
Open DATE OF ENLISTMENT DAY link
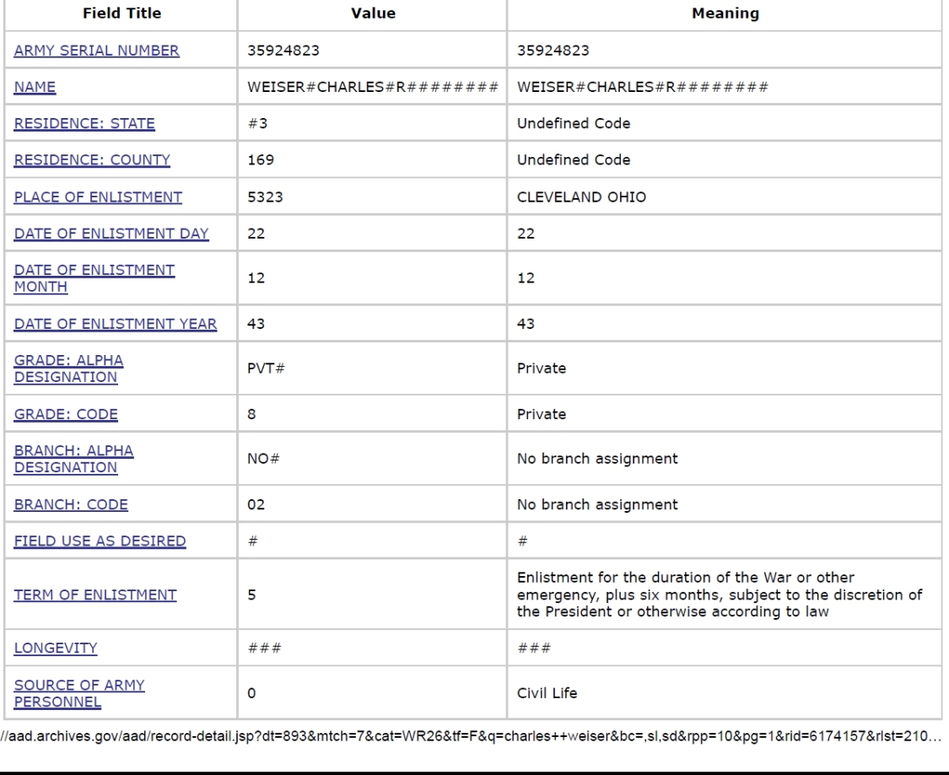(x=111, y=234)
